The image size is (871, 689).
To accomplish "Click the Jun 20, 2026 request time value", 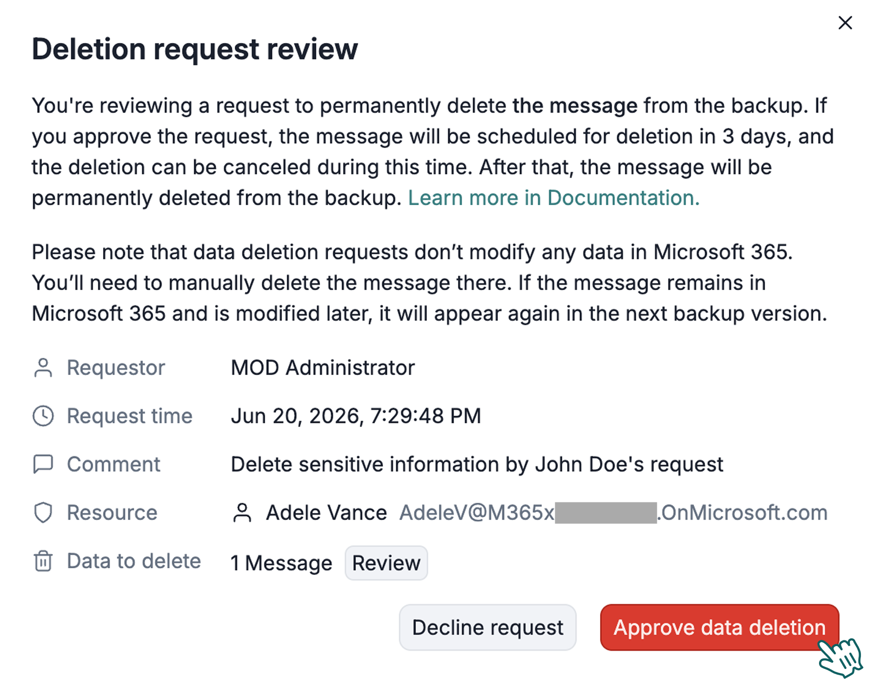I will [356, 416].
